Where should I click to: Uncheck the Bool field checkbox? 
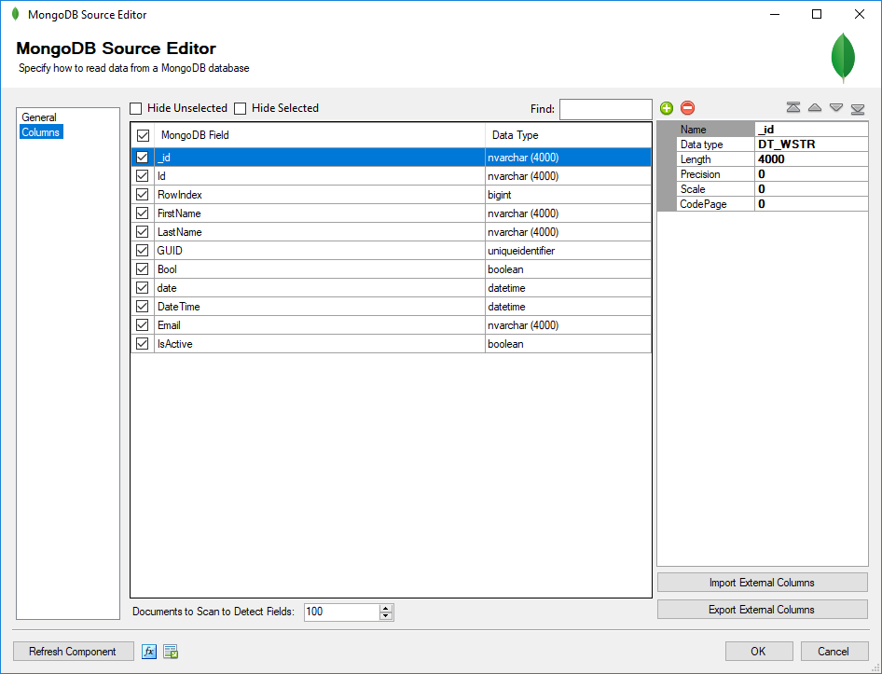(143, 268)
